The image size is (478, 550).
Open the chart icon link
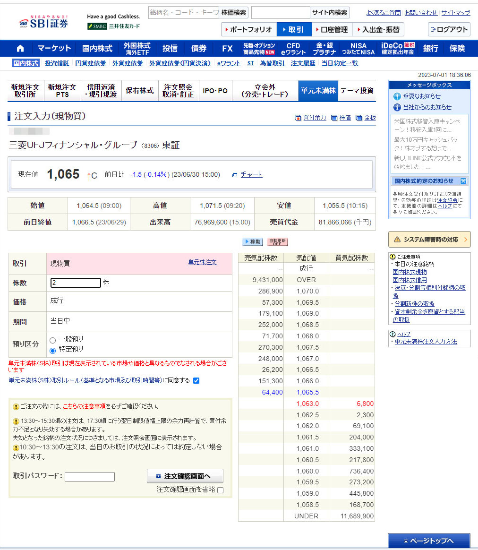coord(235,175)
